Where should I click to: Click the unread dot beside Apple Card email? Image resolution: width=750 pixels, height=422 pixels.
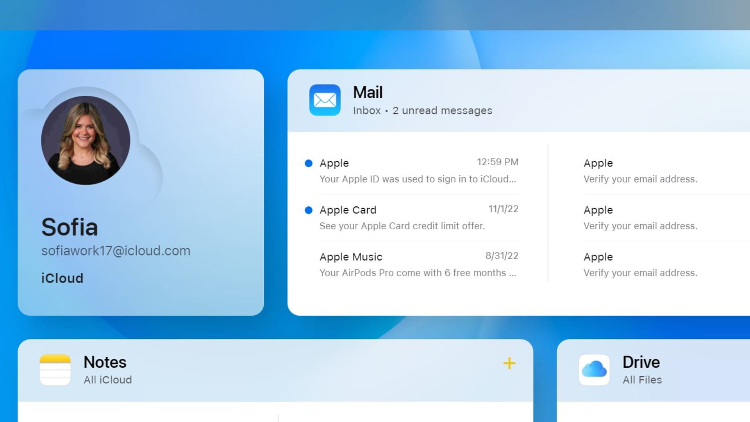click(x=309, y=210)
